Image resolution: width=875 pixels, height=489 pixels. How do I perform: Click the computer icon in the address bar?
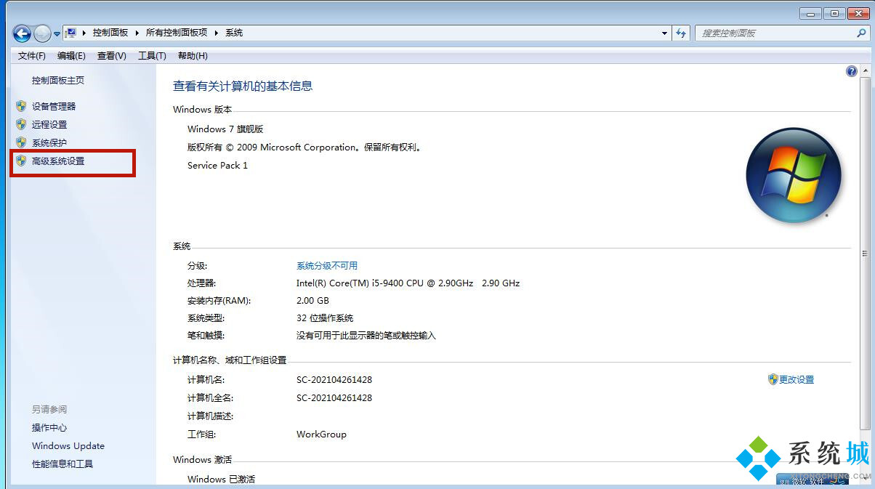click(x=71, y=33)
